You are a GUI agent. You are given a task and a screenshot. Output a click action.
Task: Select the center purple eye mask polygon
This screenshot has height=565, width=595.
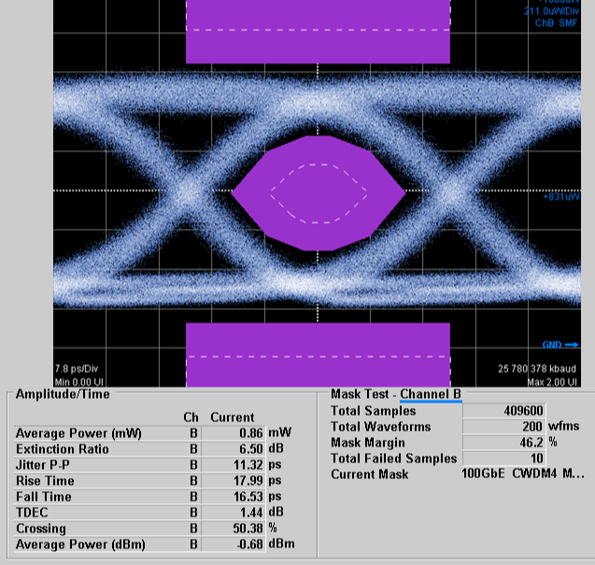tap(319, 192)
